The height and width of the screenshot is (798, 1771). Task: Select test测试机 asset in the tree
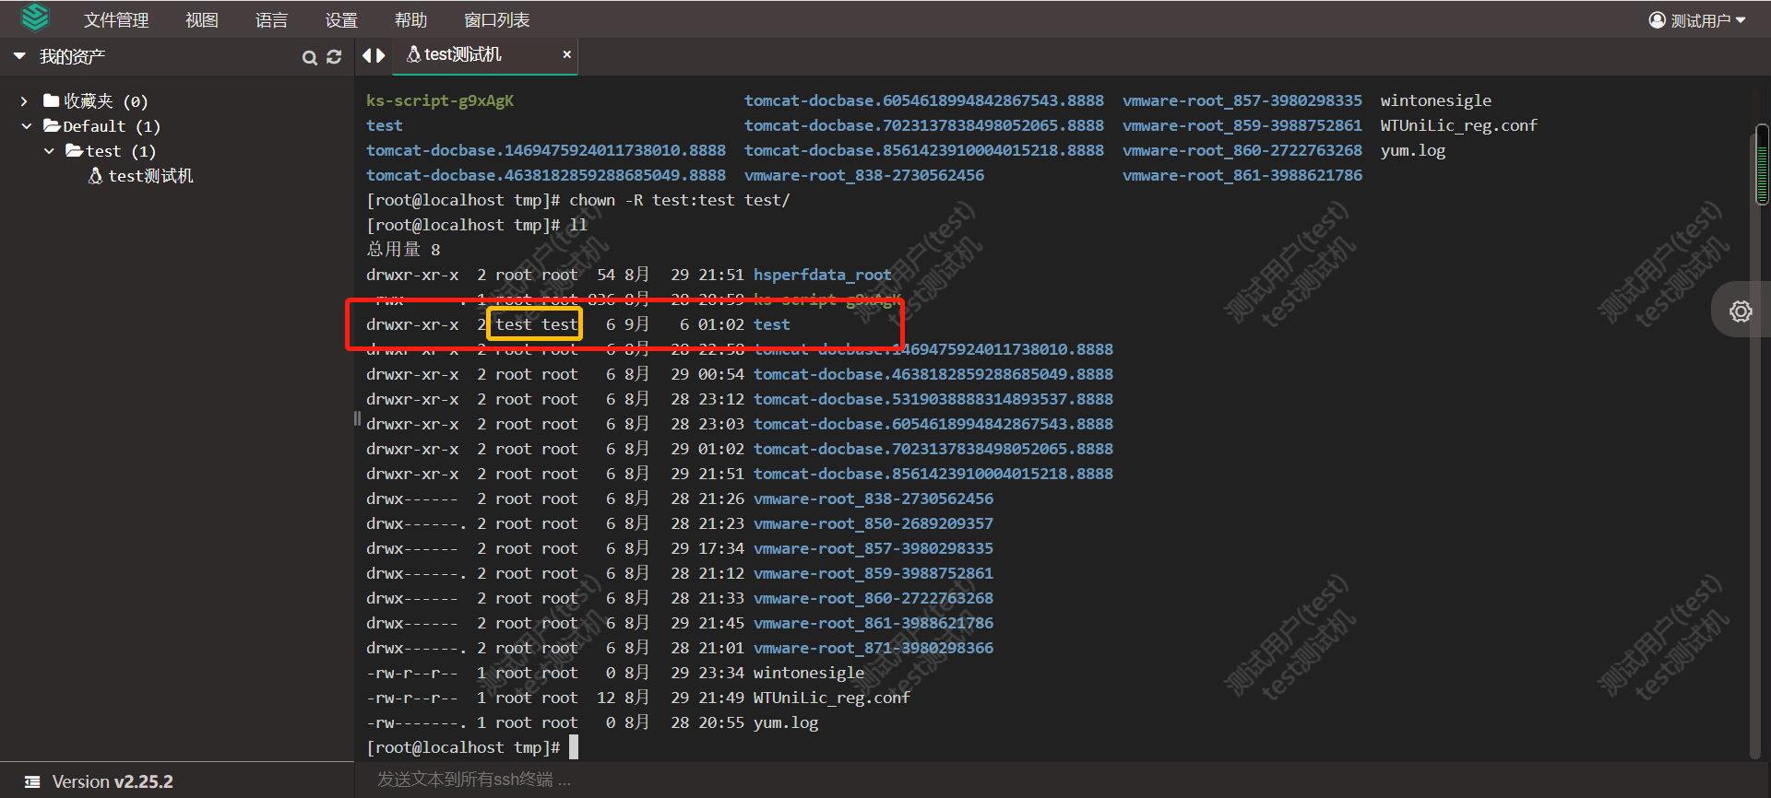pyautogui.click(x=150, y=176)
